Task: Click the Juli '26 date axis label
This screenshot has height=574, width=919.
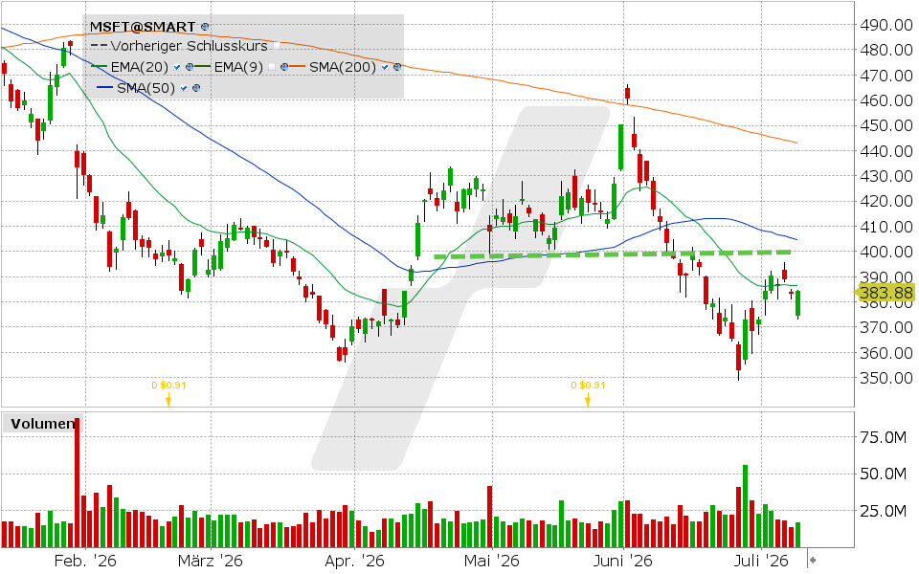Action: pos(761,562)
